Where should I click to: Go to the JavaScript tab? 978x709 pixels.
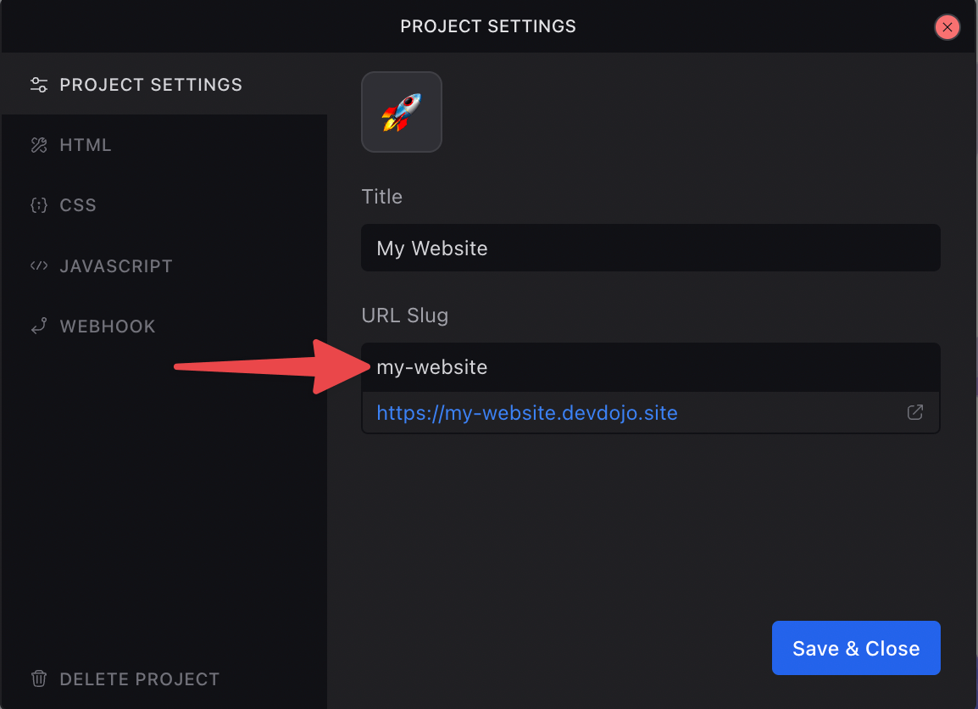[116, 265]
